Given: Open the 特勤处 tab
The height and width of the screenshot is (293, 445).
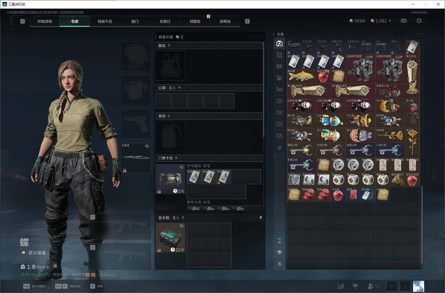Looking at the screenshot, I should tap(195, 21).
